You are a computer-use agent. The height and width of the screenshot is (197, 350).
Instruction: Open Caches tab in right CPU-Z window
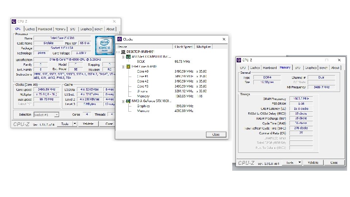[x=255, y=68]
